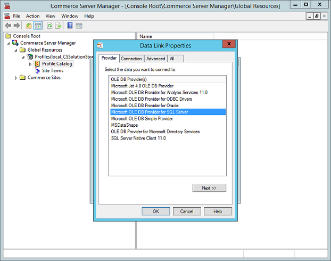Select Microsoft OLE DB Simple Provider
The image size is (331, 261).
(168, 119)
